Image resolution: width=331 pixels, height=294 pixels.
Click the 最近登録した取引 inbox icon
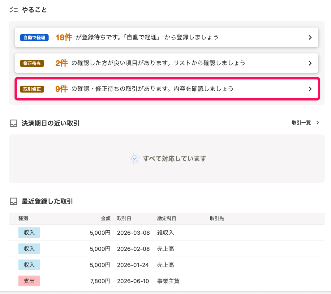coord(14,201)
